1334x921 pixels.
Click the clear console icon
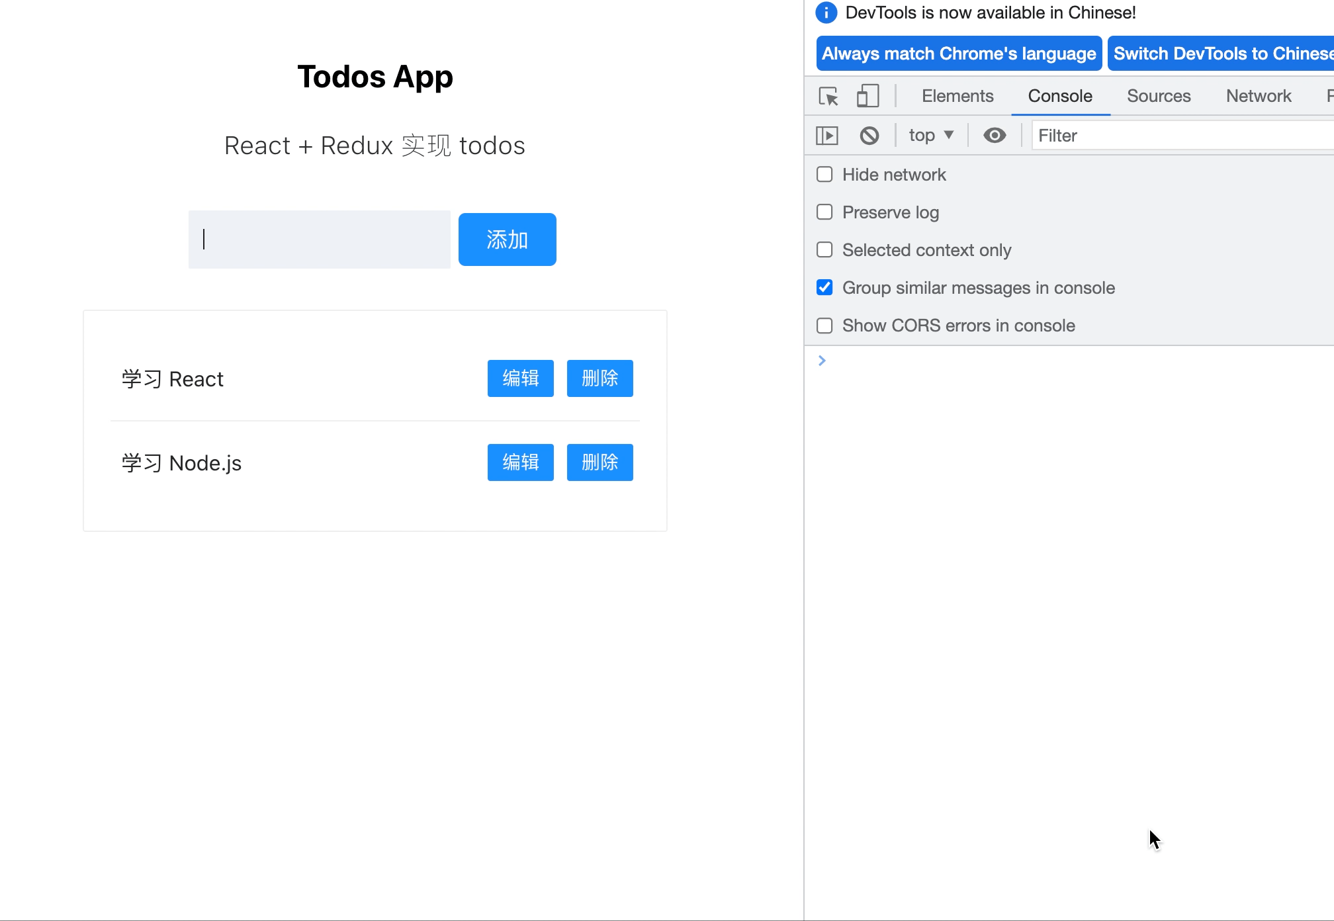pyautogui.click(x=869, y=135)
